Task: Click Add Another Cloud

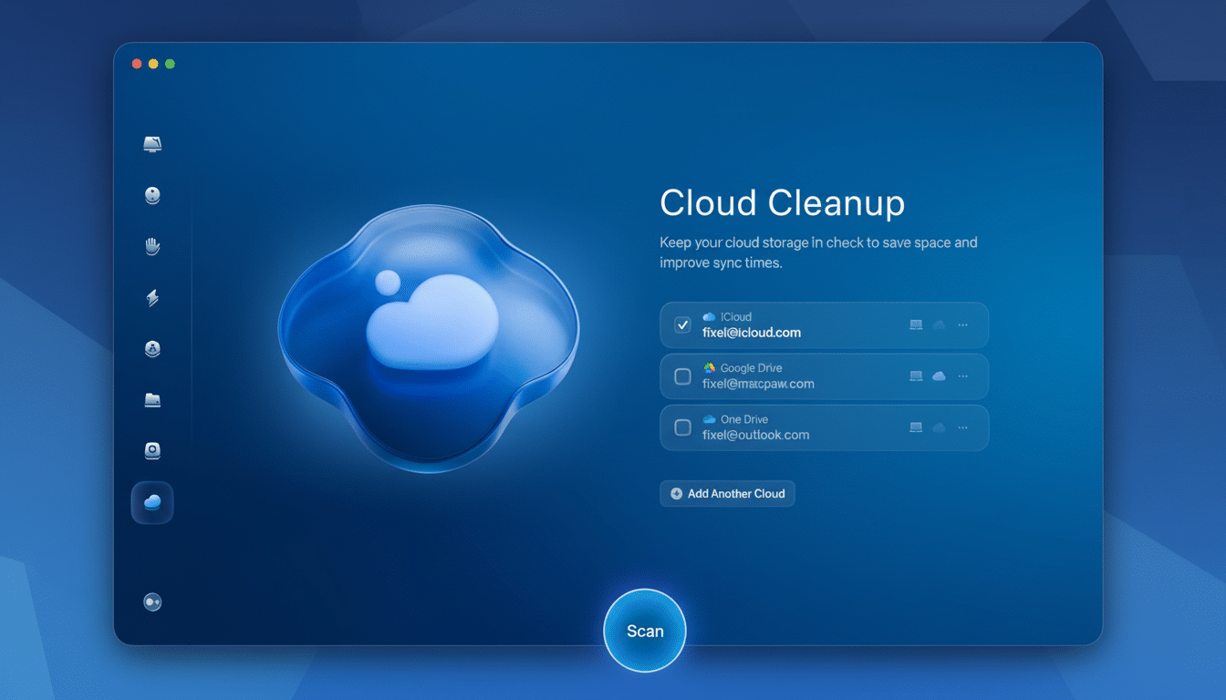Action: tap(727, 493)
